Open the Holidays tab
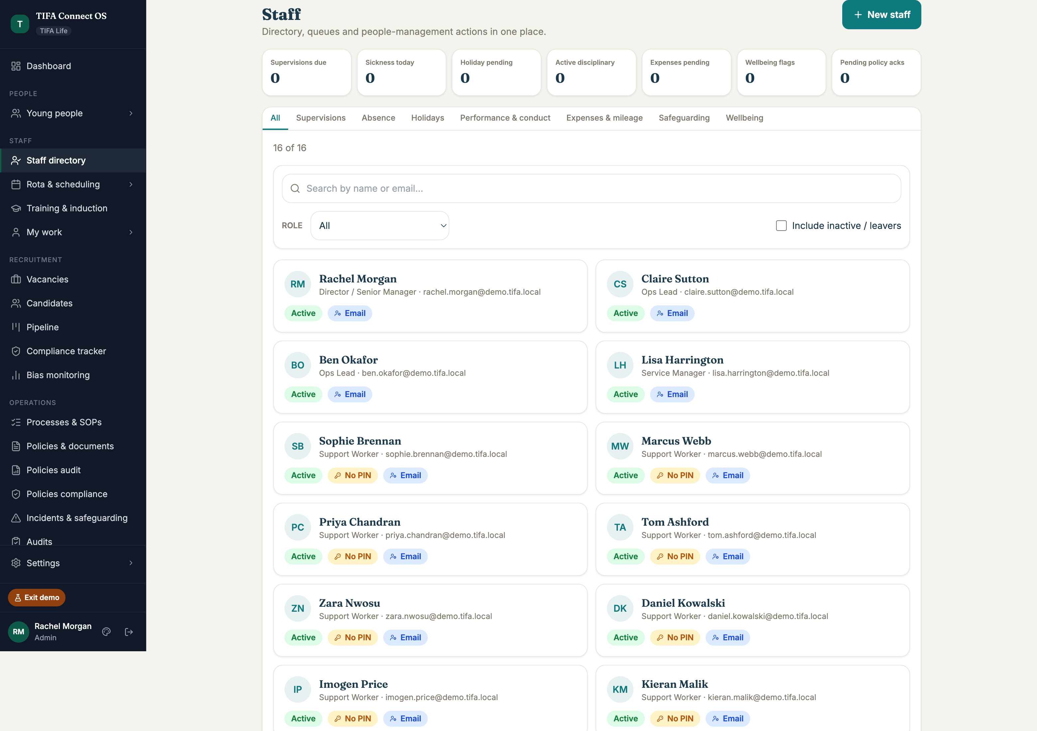Viewport: 1037px width, 731px height. [x=428, y=118]
